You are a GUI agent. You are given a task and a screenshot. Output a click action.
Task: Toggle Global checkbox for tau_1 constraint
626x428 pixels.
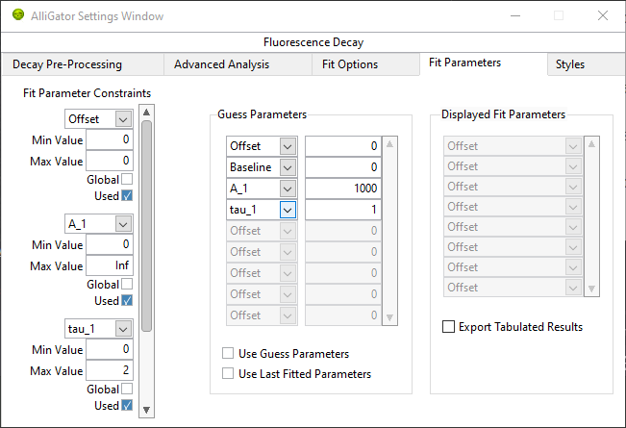pyautogui.click(x=127, y=389)
